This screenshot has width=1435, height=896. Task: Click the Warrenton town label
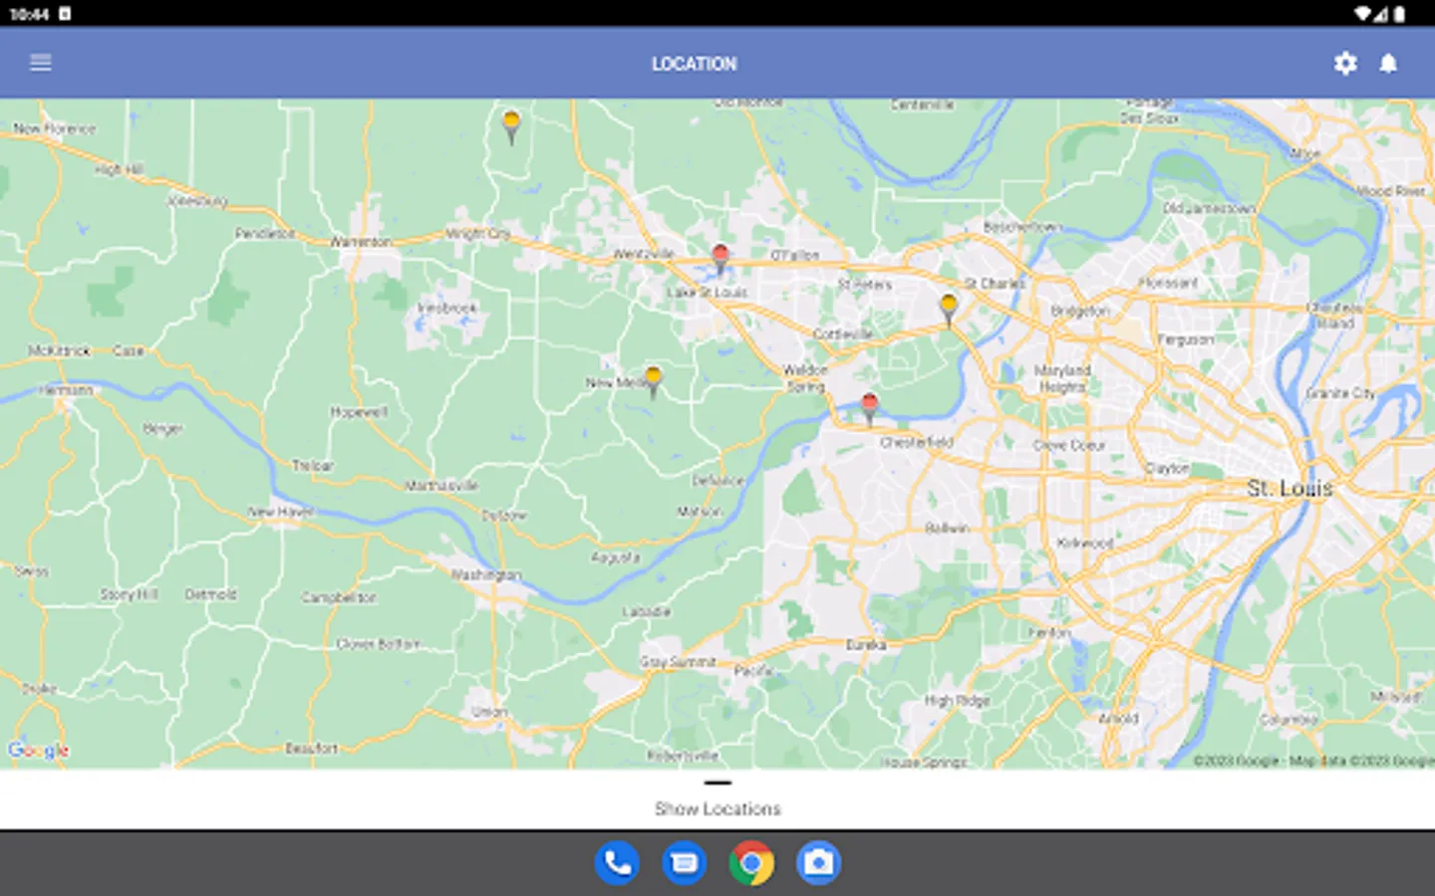(x=361, y=242)
